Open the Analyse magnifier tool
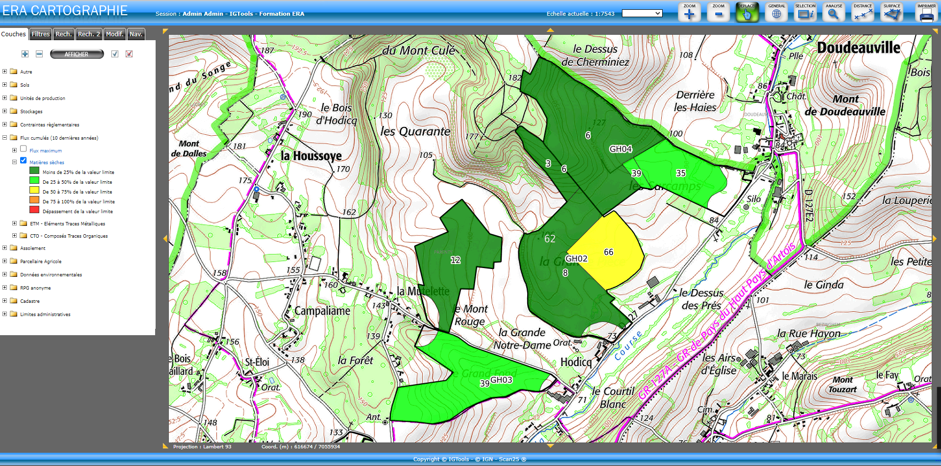The height and width of the screenshot is (466, 941). tap(833, 13)
